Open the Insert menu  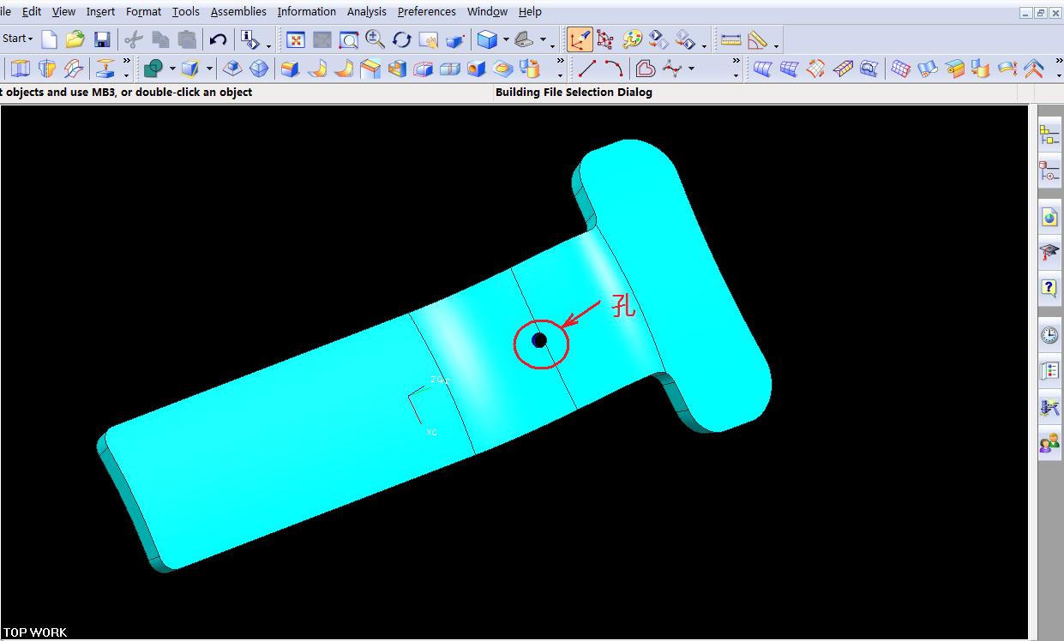[x=100, y=11]
